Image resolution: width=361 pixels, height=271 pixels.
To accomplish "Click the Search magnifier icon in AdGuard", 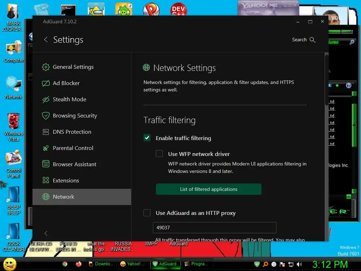I will pyautogui.click(x=312, y=40).
